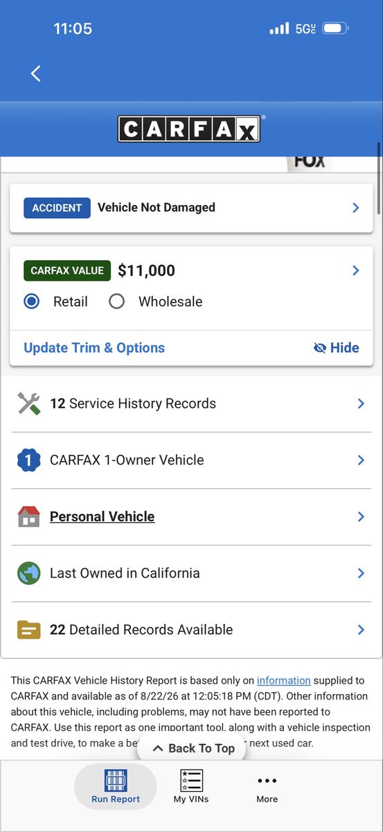Screen dimensions: 383x832
Task: Expand the CARFAX Value $11,000 chevron
Action: [356, 270]
